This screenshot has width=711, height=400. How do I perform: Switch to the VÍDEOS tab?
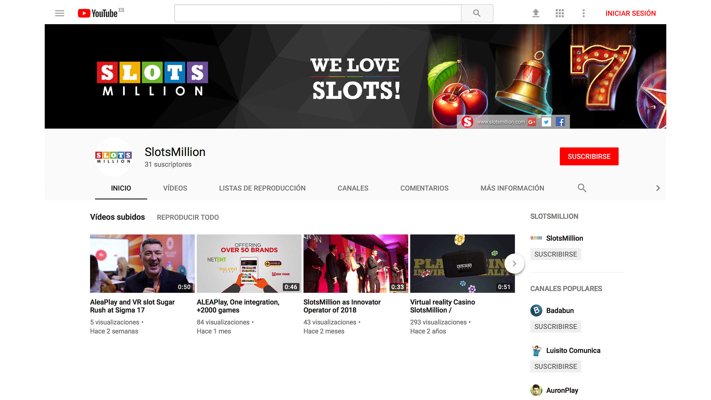pyautogui.click(x=175, y=188)
